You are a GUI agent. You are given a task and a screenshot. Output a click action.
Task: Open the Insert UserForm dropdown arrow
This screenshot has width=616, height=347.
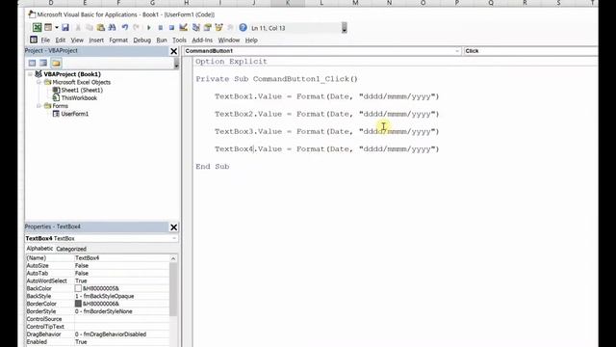(x=57, y=28)
